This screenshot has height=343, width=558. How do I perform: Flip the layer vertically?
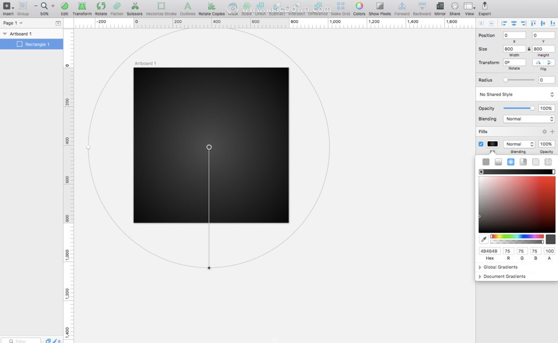tap(549, 62)
